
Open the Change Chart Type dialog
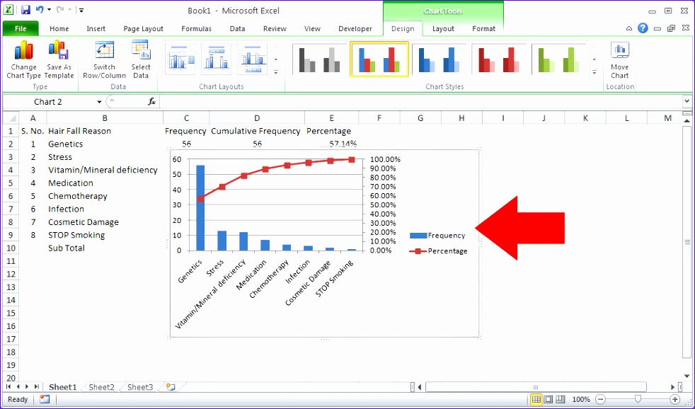tap(23, 60)
